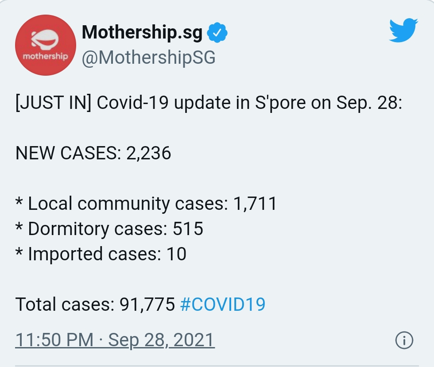Select the 'Covid-19' word in the headline
The height and width of the screenshot is (367, 434).
(x=132, y=102)
